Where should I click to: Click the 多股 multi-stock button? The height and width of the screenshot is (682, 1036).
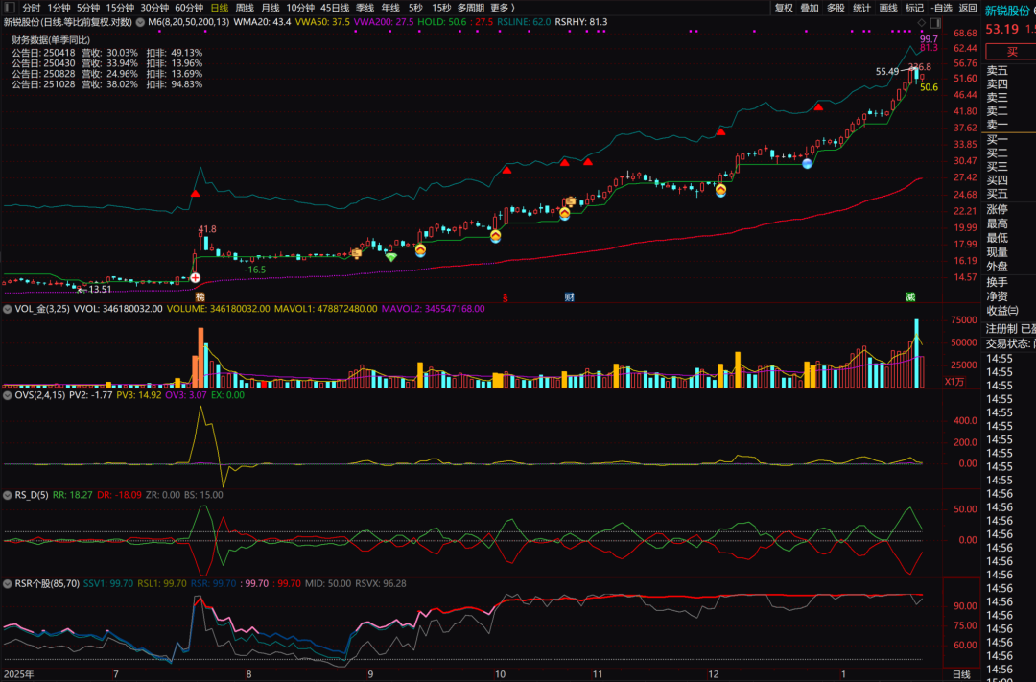pos(836,8)
